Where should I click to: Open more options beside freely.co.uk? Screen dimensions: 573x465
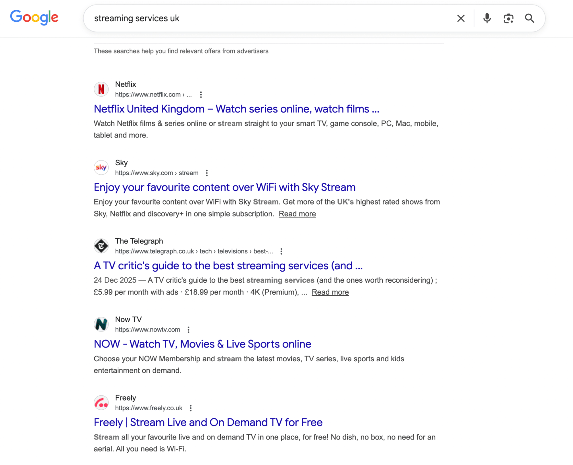click(x=191, y=408)
